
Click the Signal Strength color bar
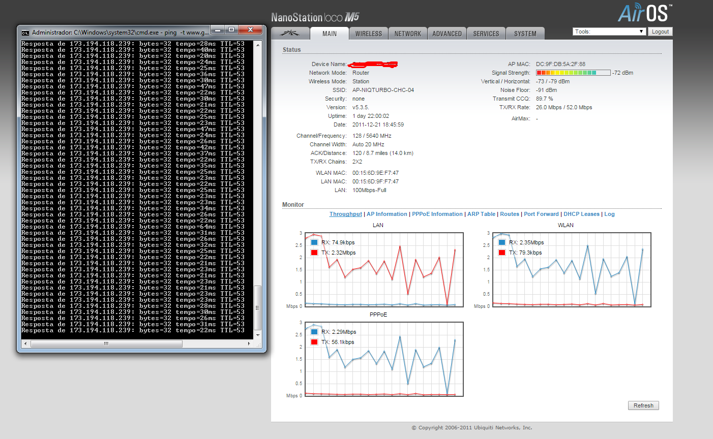coord(573,73)
